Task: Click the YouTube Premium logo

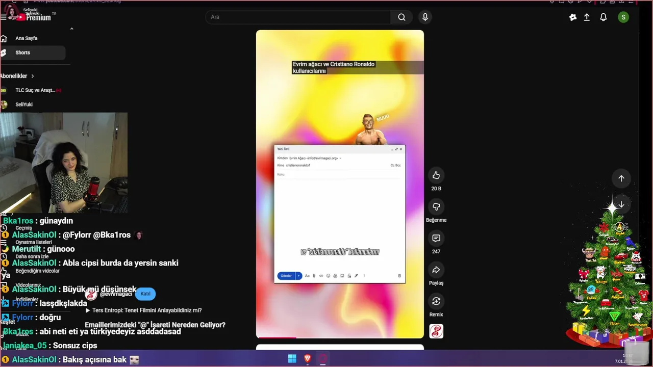Action: [x=34, y=17]
